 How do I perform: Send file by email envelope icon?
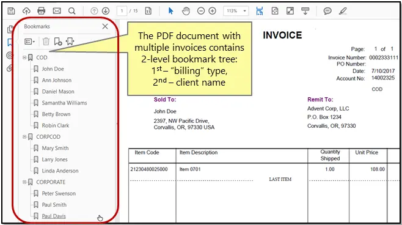[57, 11]
